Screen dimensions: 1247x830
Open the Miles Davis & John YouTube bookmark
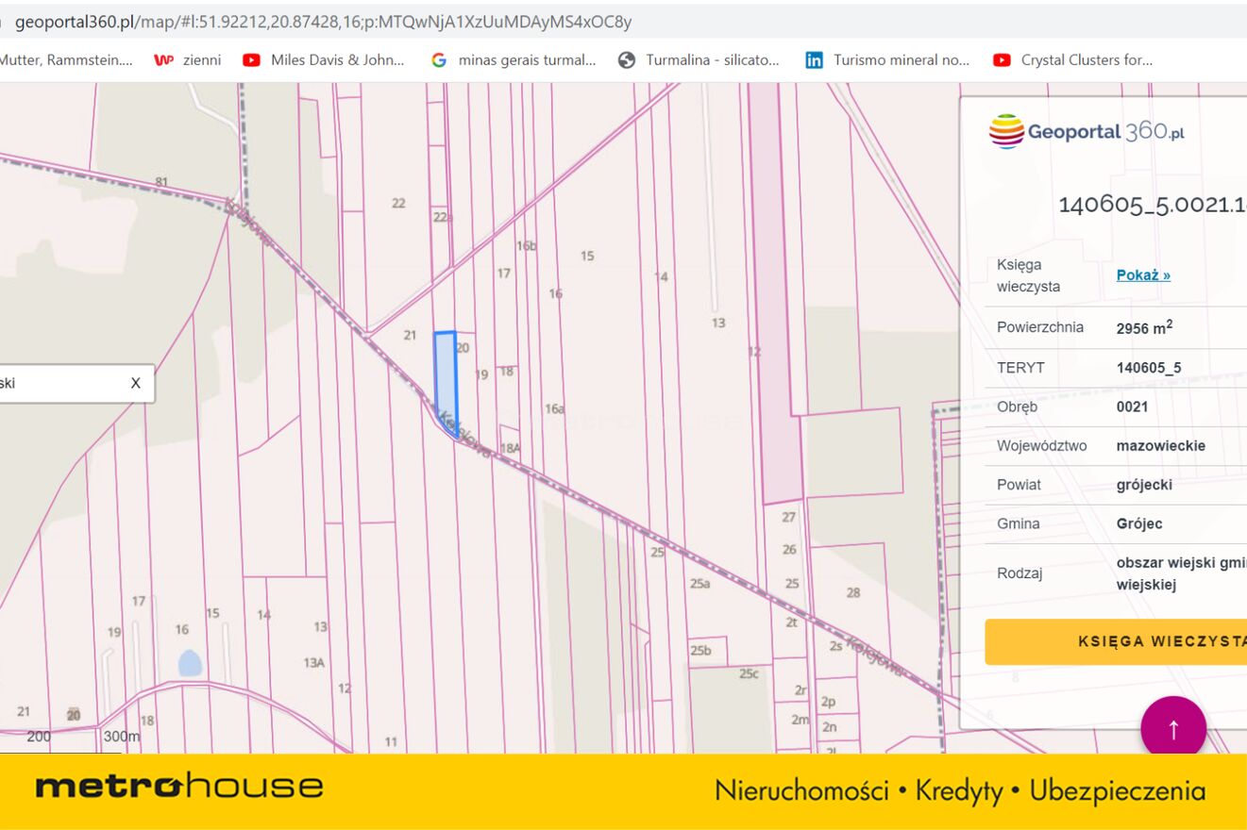[324, 59]
